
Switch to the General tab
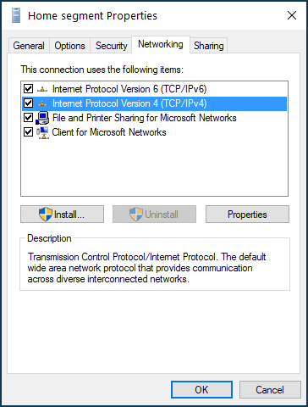pyautogui.click(x=29, y=46)
